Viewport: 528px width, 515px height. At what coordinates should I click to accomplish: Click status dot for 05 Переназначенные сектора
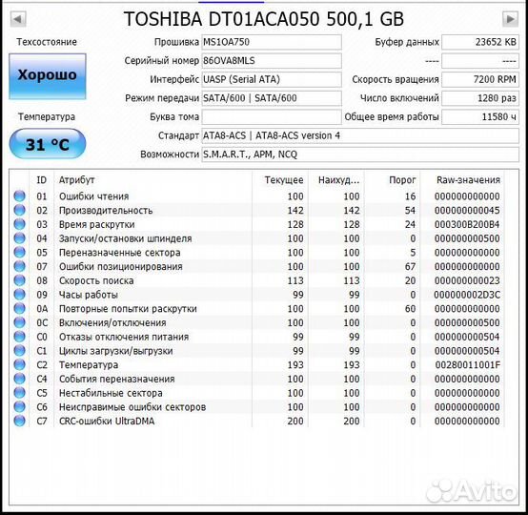19,253
